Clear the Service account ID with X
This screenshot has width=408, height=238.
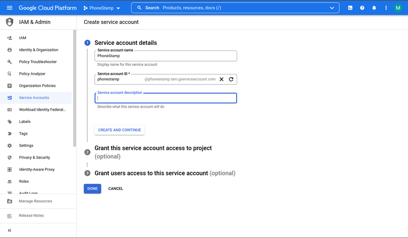click(x=221, y=80)
